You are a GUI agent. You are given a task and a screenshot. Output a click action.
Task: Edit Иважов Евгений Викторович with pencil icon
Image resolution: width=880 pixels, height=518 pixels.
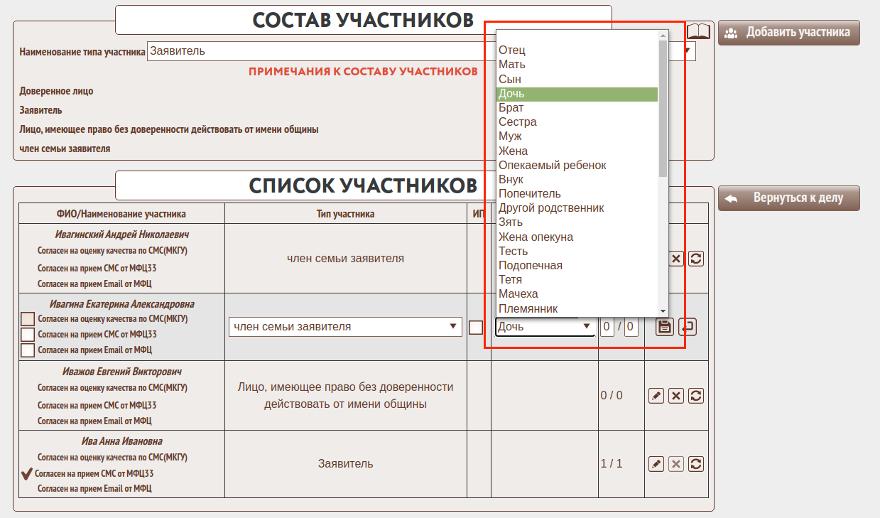tap(657, 396)
